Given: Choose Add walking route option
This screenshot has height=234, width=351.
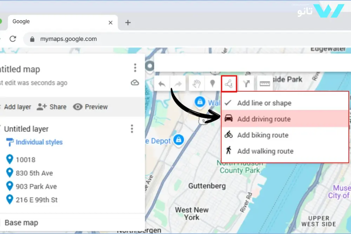Looking at the screenshot, I should [x=265, y=151].
